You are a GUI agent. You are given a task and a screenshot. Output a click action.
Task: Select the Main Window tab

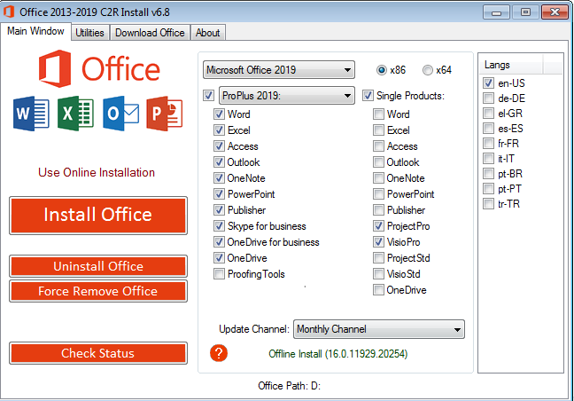(35, 31)
